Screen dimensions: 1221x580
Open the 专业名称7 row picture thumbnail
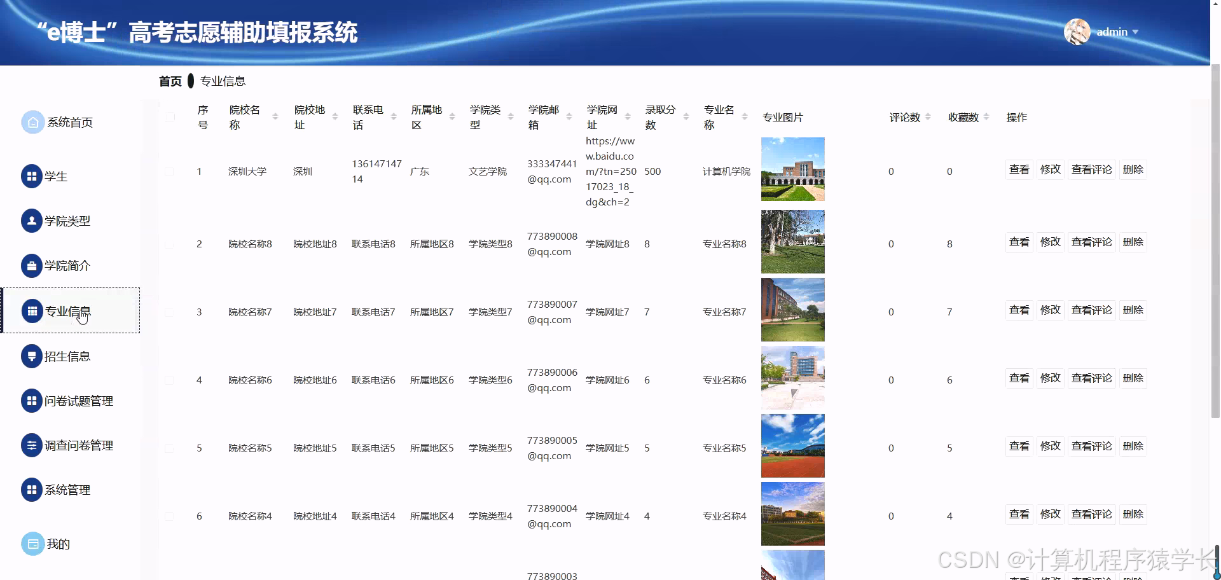pos(793,310)
